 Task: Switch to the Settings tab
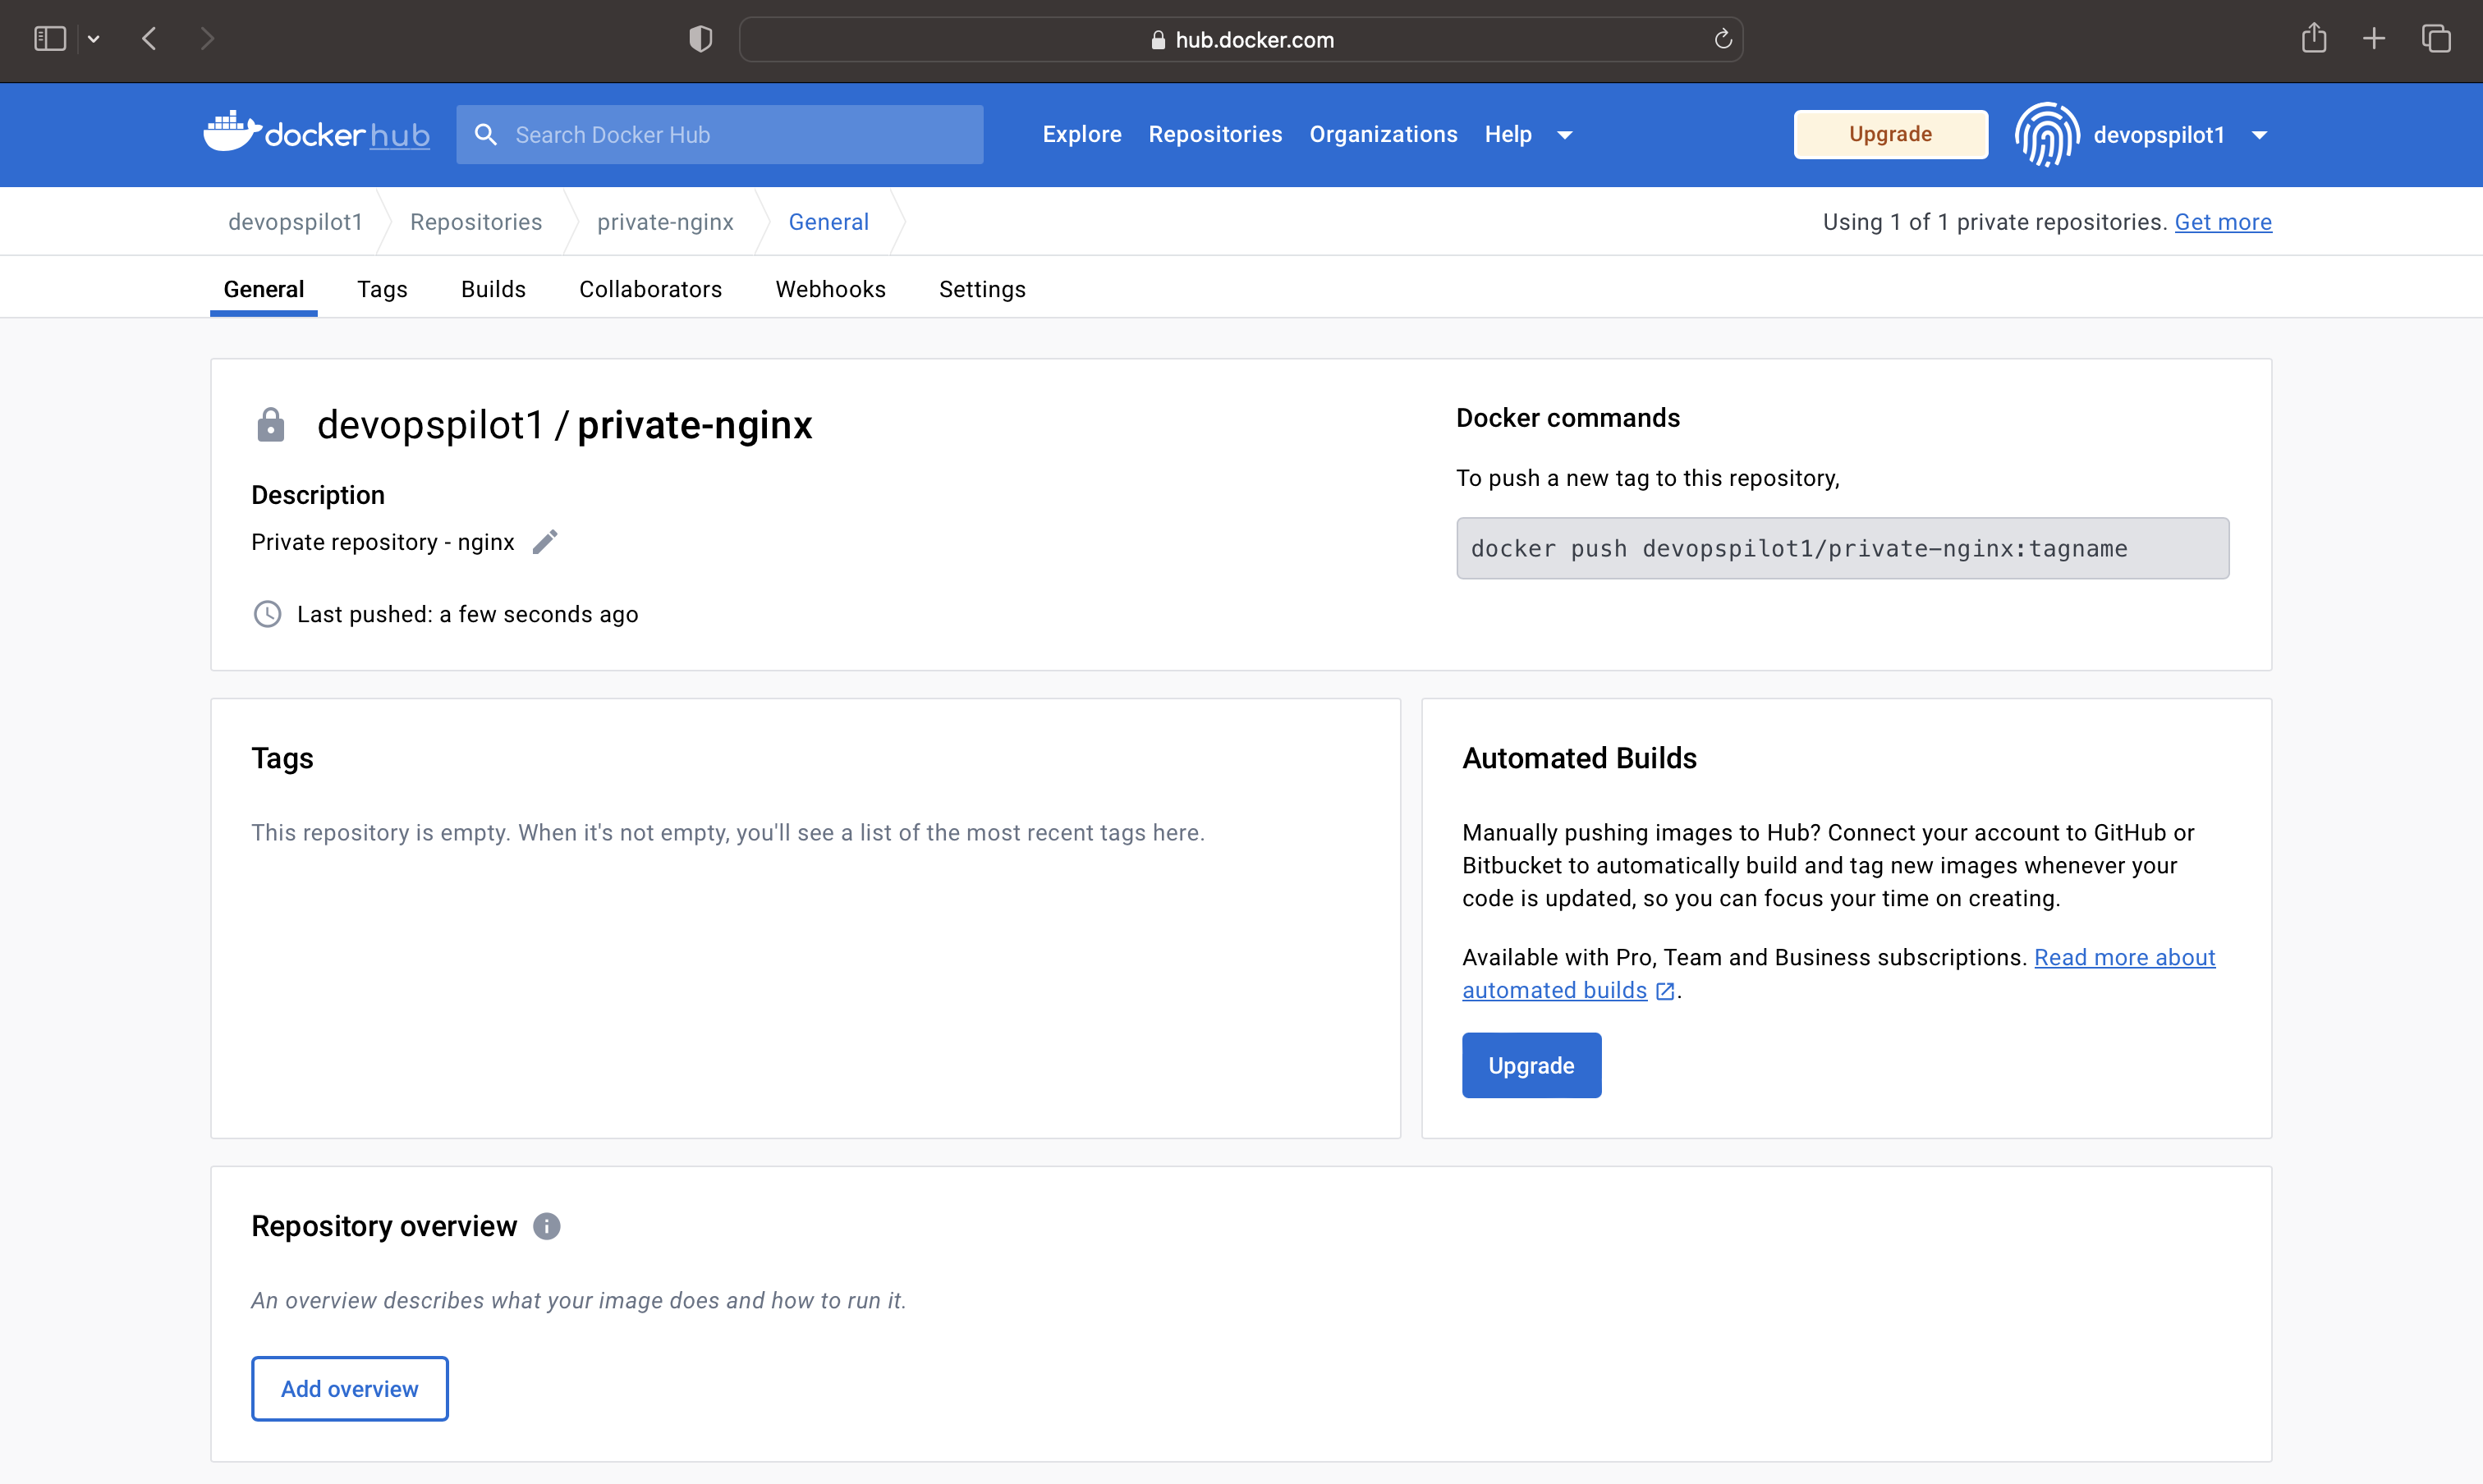click(x=981, y=289)
